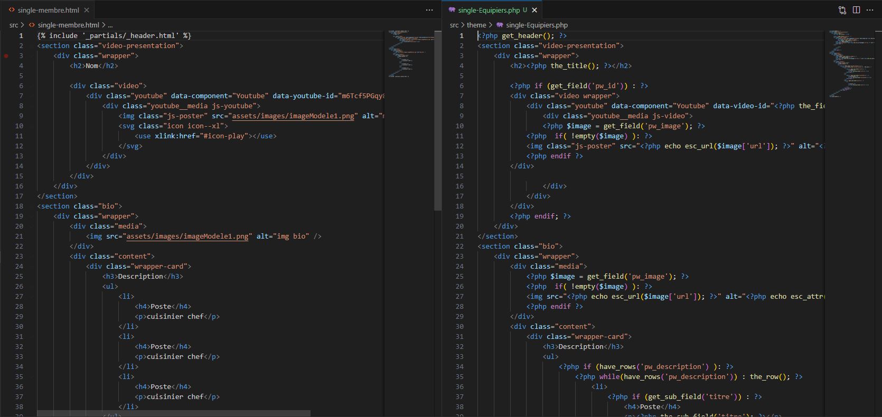Open More Actions menu of left editor group

[x=429, y=10]
